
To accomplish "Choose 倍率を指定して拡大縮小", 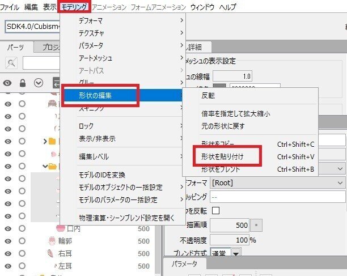I will pyautogui.click(x=250, y=114).
